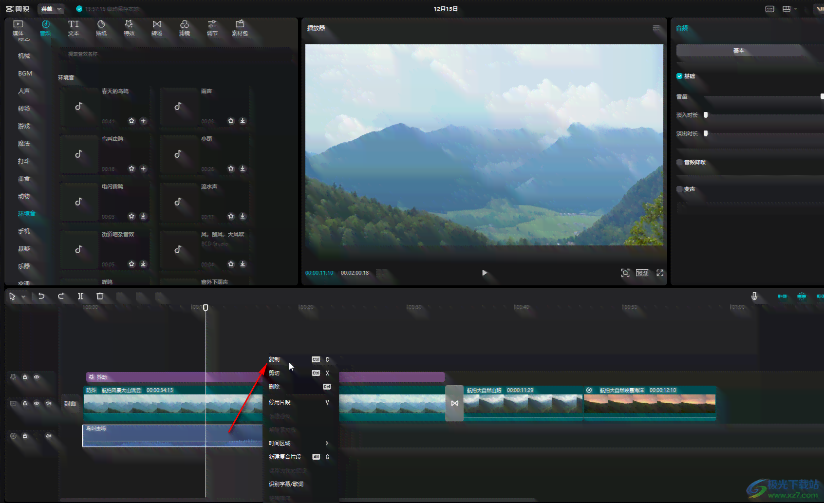Open the 滤镜 filters tab
Image resolution: width=824 pixels, height=503 pixels.
[x=185, y=28]
